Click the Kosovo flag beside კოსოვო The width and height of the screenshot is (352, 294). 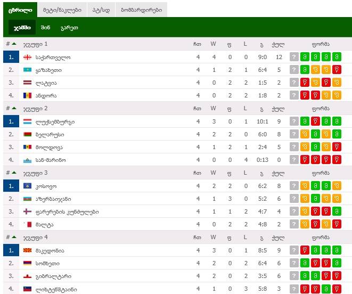click(x=28, y=186)
